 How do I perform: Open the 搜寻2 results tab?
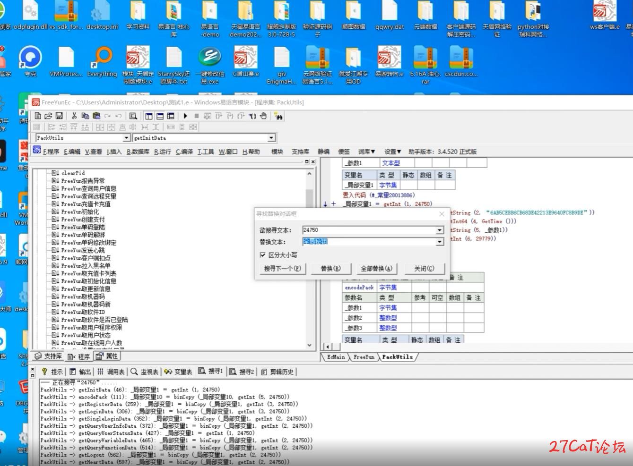point(242,372)
